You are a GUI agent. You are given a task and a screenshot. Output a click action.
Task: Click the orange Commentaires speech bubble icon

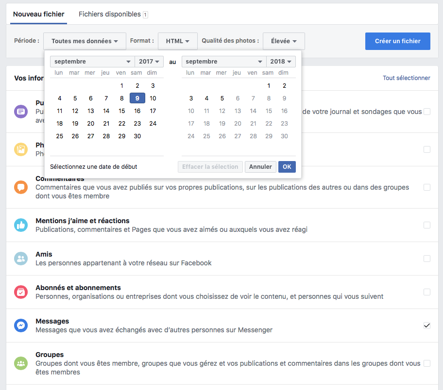click(21, 187)
